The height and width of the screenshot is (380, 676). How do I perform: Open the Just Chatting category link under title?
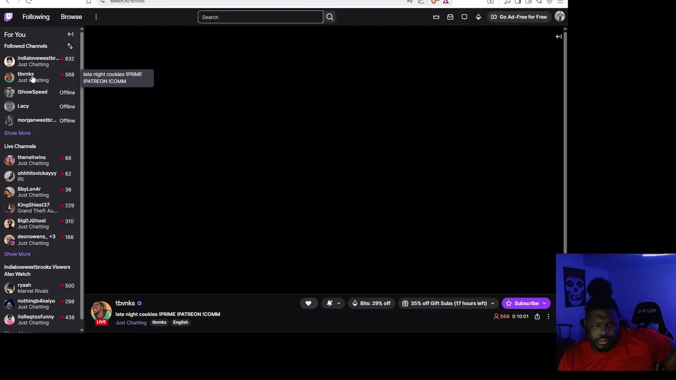[131, 322]
